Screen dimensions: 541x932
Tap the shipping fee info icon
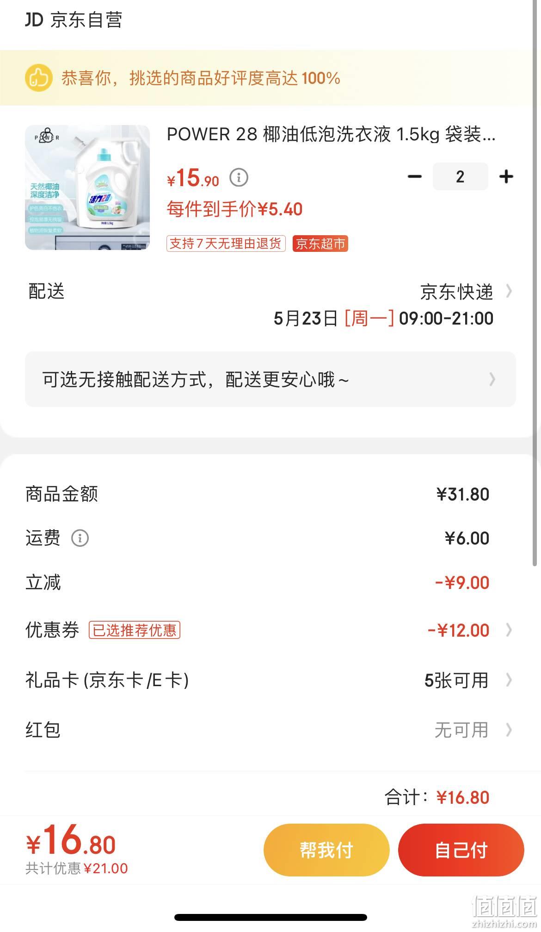pyautogui.click(x=80, y=538)
